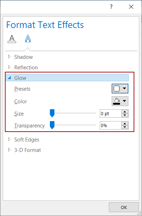
Task: Select the Text Effects tab icon
Action: tap(28, 39)
